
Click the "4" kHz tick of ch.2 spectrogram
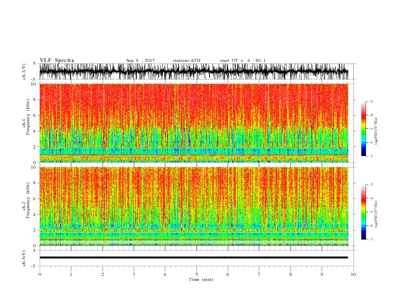[35, 214]
